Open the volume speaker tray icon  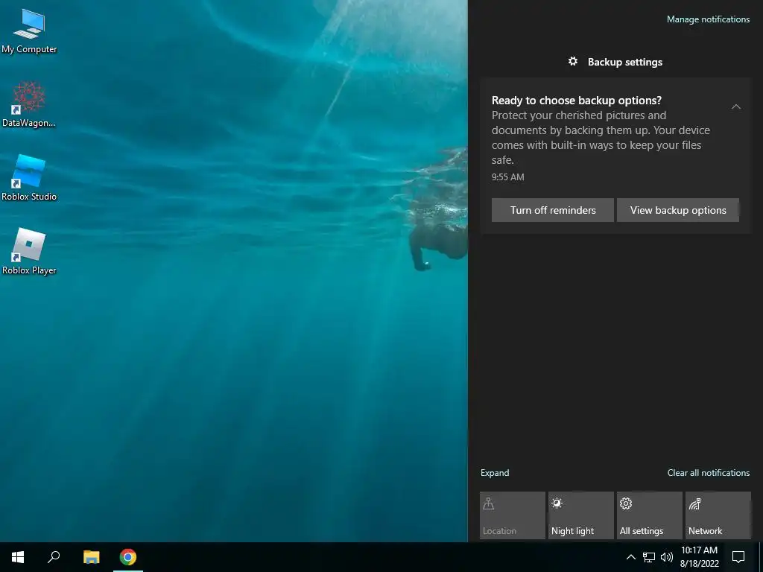tap(667, 557)
